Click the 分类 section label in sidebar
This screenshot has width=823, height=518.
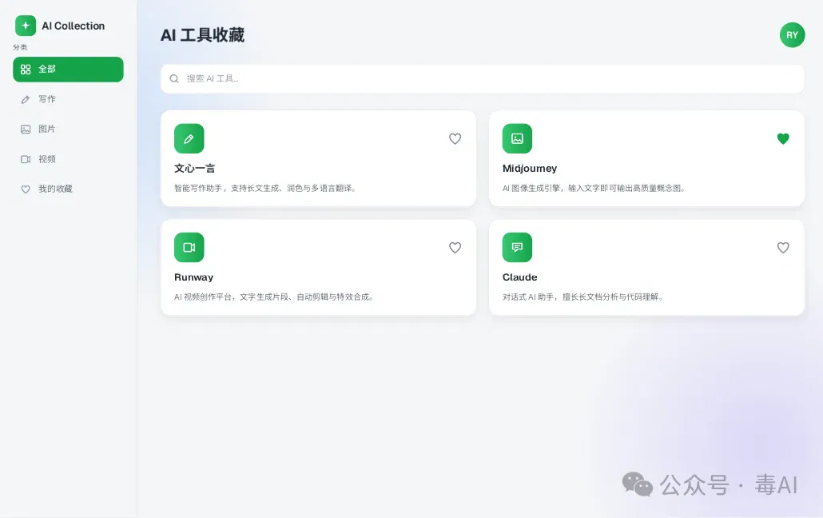[20, 47]
